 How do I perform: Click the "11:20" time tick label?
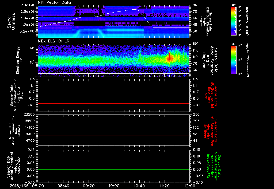(165, 186)
